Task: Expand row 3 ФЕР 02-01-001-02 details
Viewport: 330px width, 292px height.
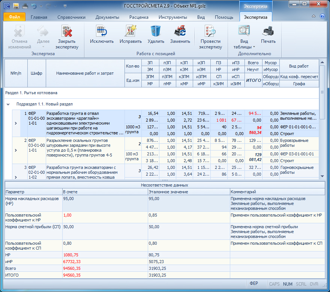Action: click(16, 177)
